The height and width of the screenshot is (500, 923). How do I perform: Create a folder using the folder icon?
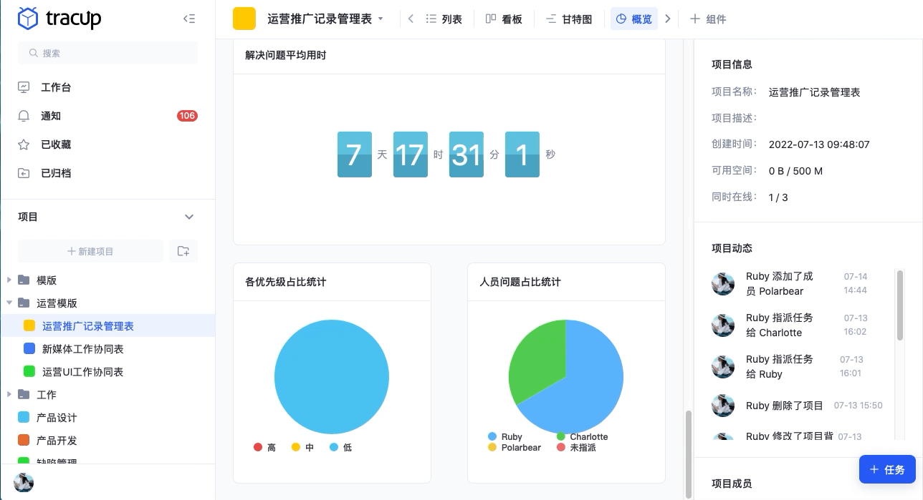[183, 250]
